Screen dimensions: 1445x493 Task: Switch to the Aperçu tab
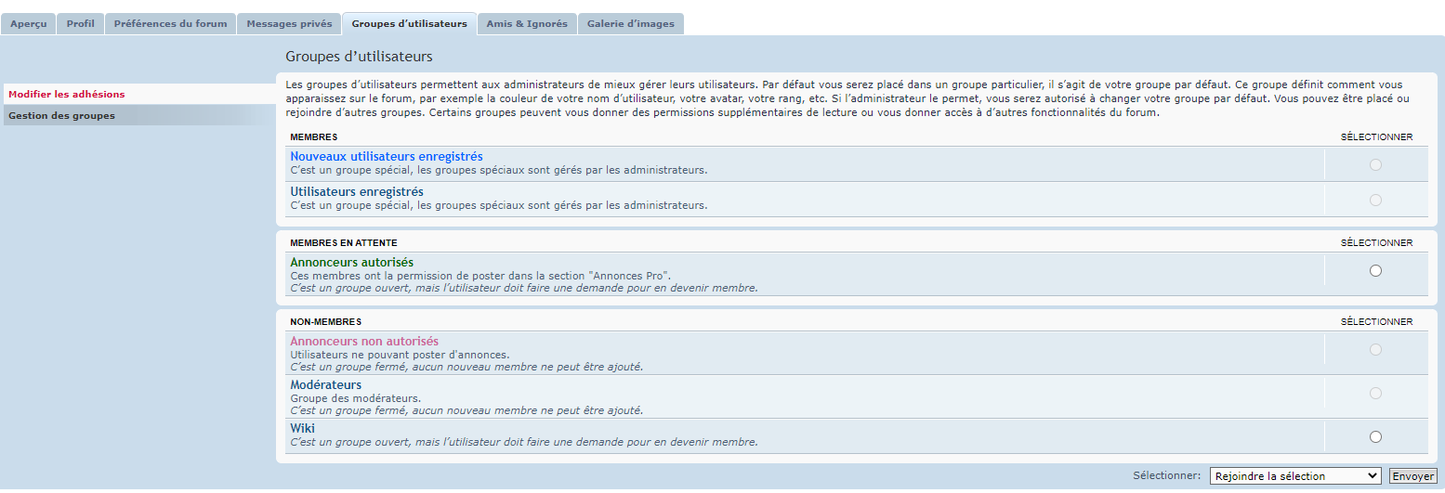click(29, 24)
